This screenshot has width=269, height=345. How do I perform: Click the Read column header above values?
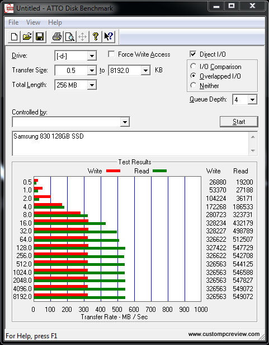tap(240, 171)
